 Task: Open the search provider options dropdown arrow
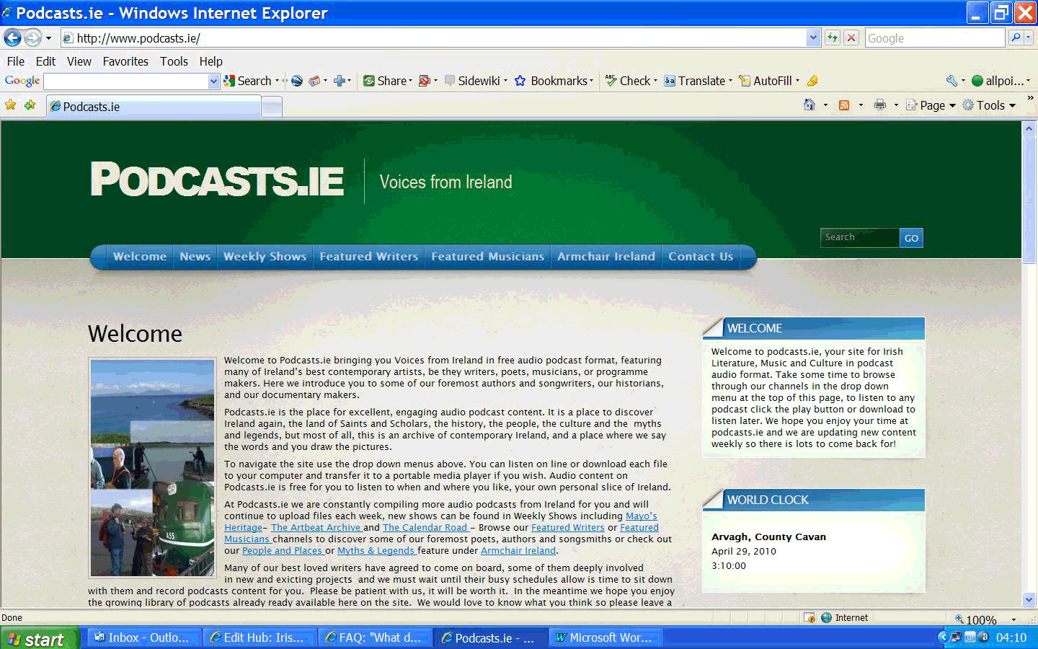point(1029,38)
